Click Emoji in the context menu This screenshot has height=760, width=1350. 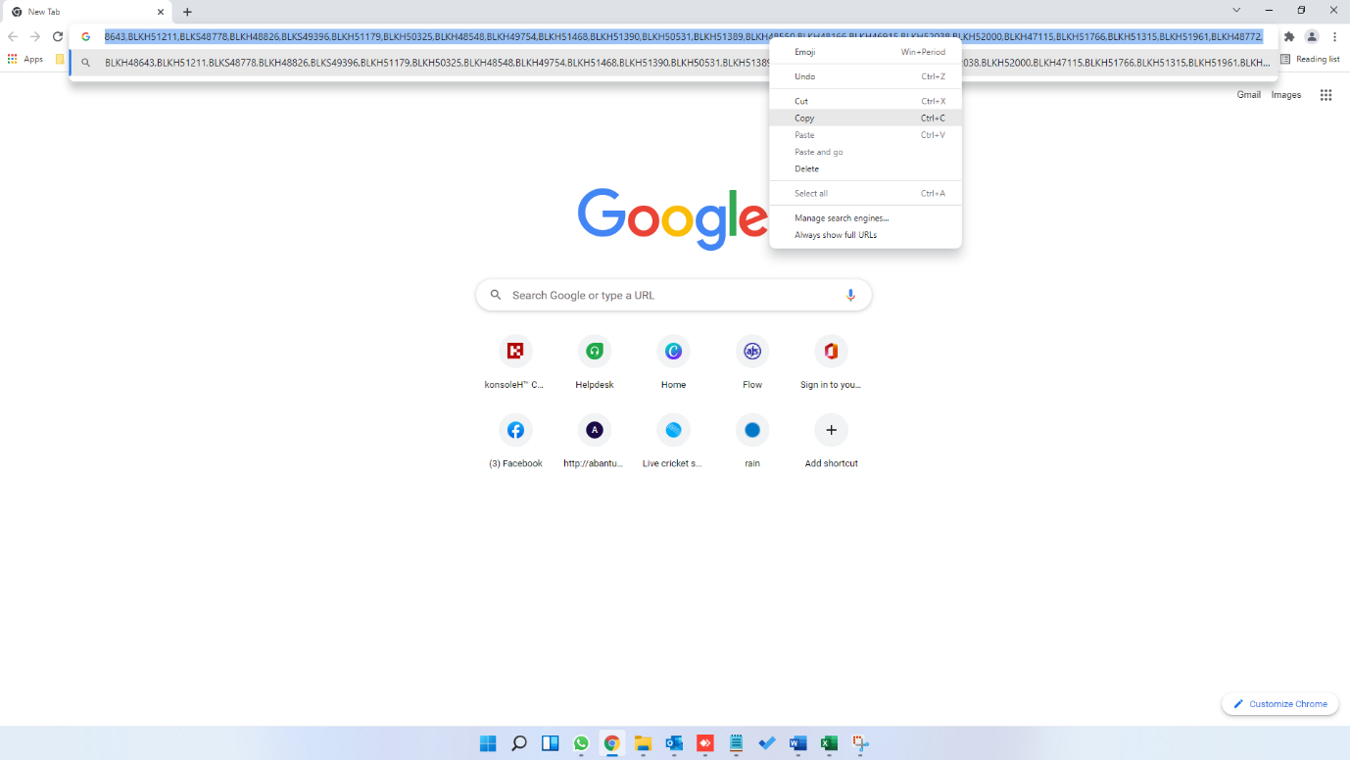[865, 52]
